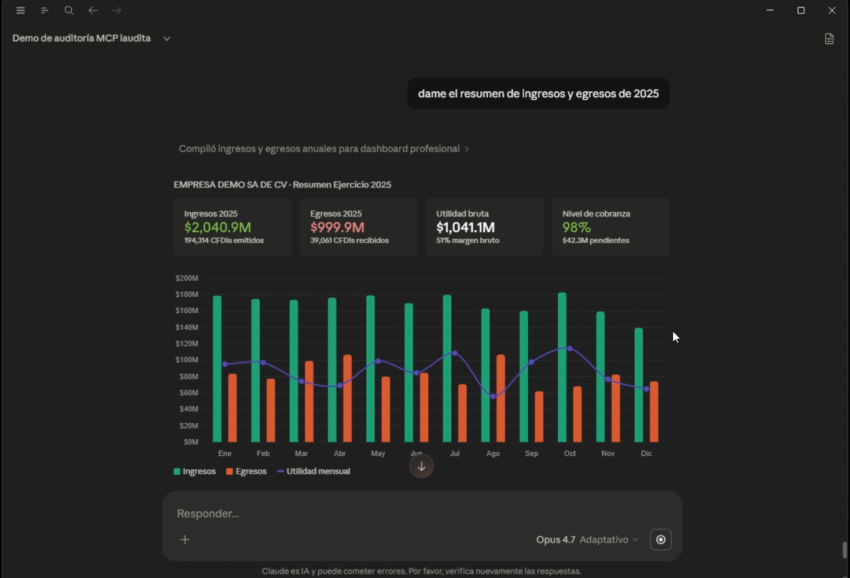
Task: Click the vertical scrollbar thumb
Action: (x=845, y=550)
